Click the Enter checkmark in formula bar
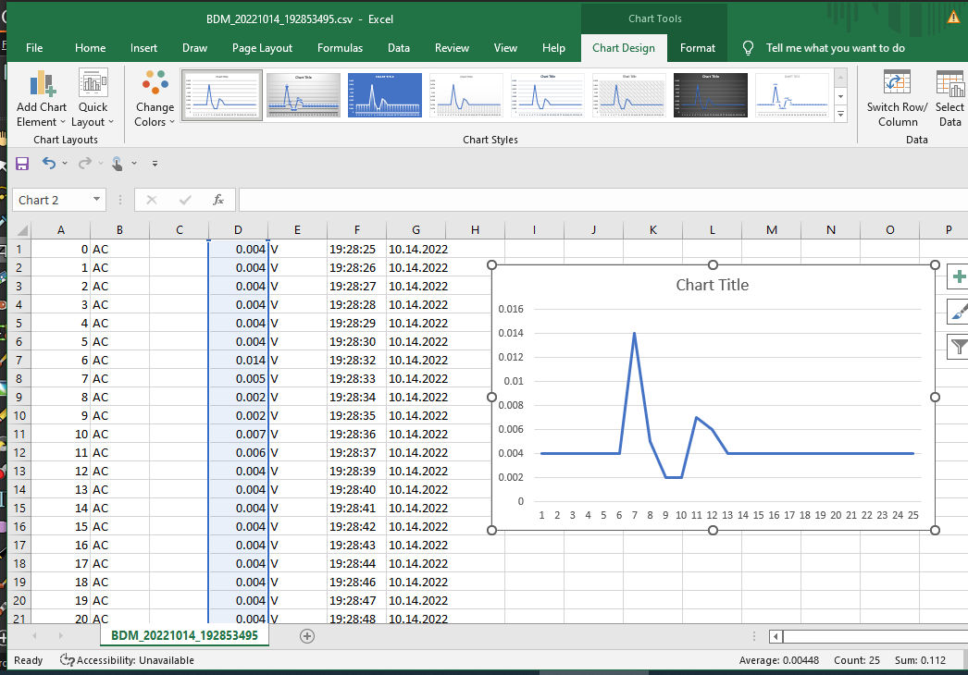The height and width of the screenshot is (675, 968). click(x=184, y=200)
